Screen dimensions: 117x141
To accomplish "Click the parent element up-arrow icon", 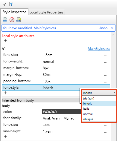I will (x=11, y=4).
